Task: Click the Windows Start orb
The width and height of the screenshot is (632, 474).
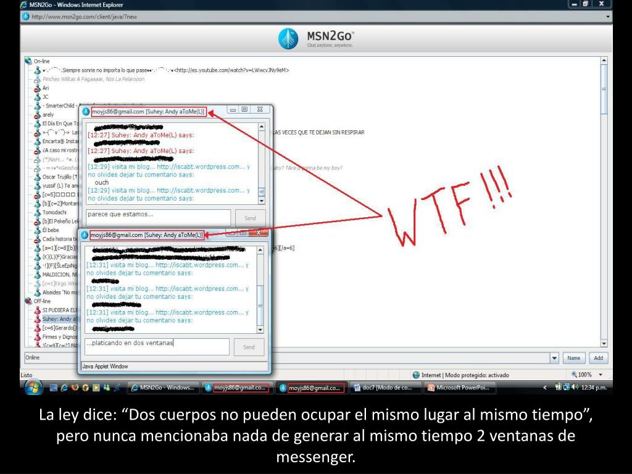Action: pos(33,388)
